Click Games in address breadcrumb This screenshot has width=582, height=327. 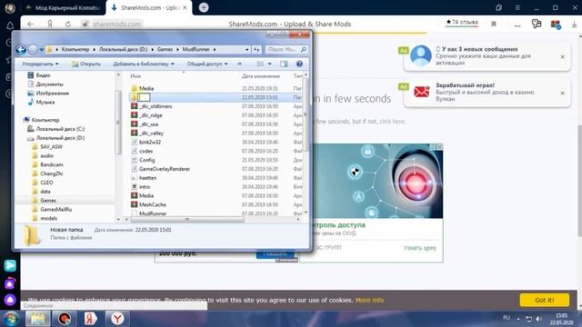click(x=165, y=49)
